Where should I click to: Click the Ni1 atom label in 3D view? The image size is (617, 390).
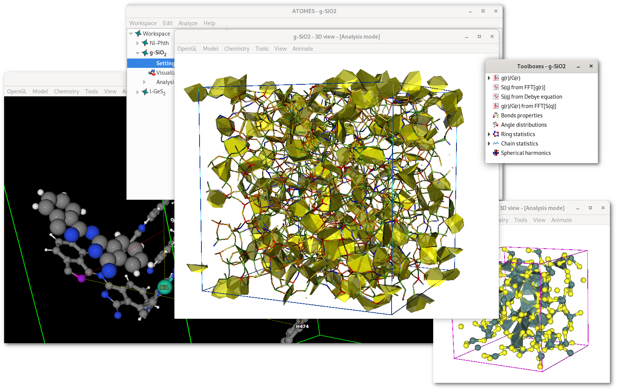[x=164, y=287]
